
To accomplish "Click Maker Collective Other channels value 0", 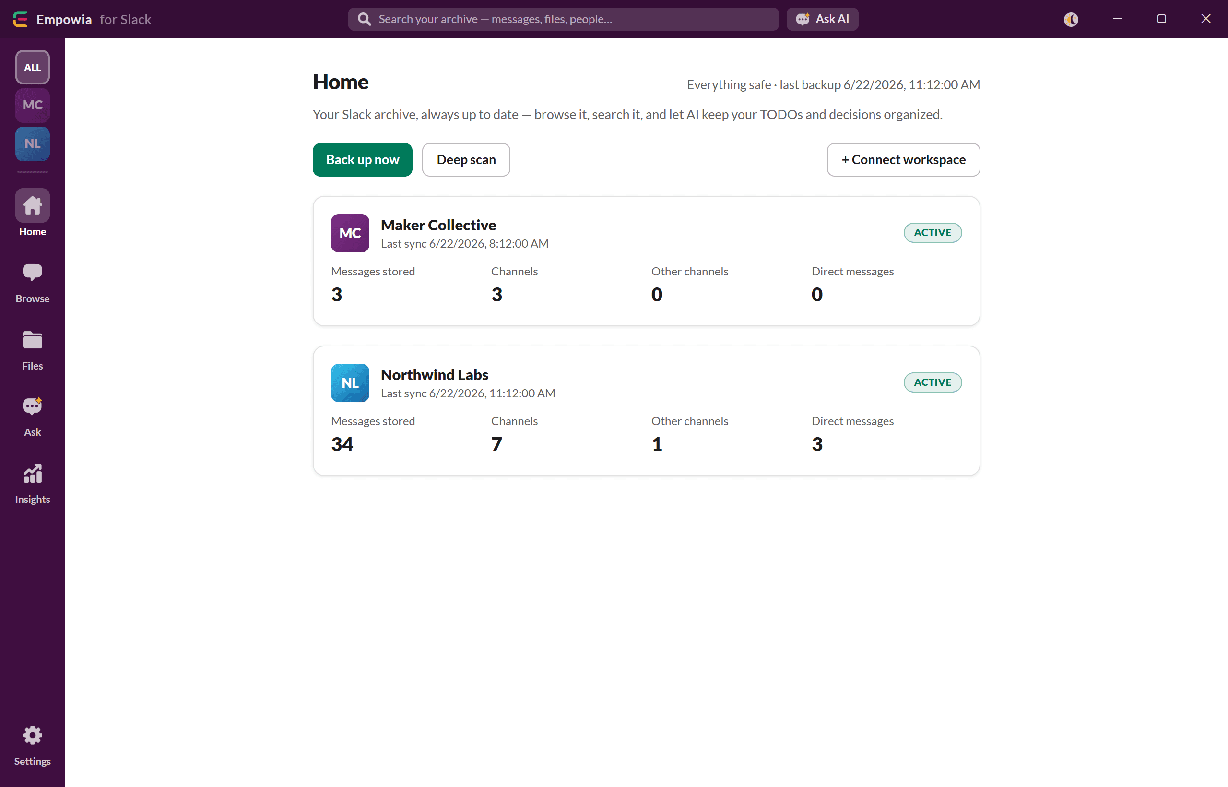I will coord(657,294).
